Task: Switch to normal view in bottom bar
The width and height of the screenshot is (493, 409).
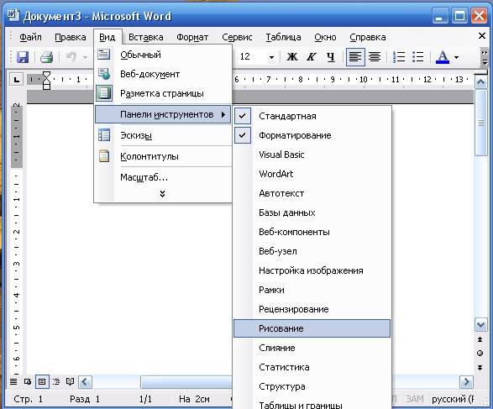Action: [x=13, y=381]
